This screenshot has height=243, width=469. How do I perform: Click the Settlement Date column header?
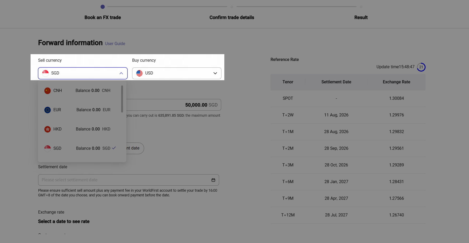(336, 82)
